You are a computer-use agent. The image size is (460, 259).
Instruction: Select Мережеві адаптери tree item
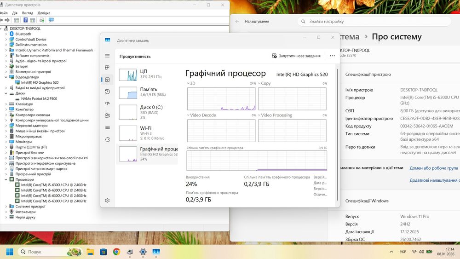click(31, 126)
